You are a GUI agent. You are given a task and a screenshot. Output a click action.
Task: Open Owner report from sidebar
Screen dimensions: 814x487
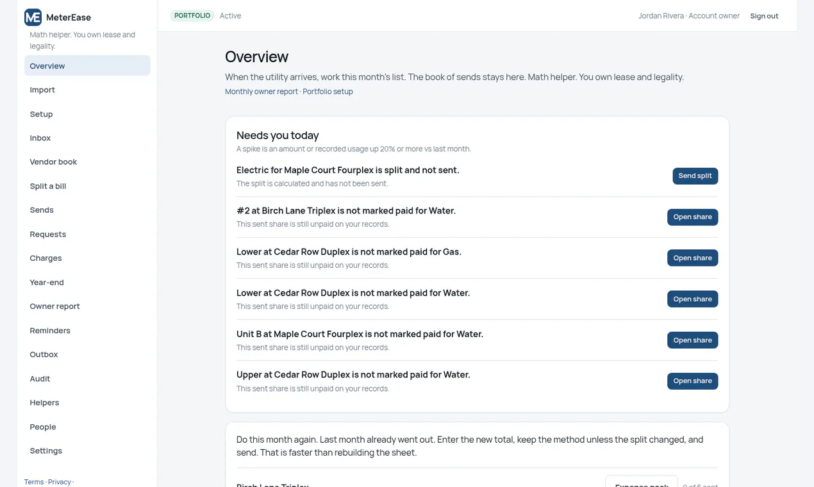(x=87, y=306)
